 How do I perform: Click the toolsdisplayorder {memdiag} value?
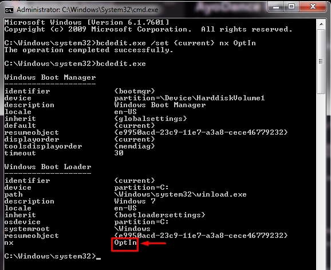(135, 146)
